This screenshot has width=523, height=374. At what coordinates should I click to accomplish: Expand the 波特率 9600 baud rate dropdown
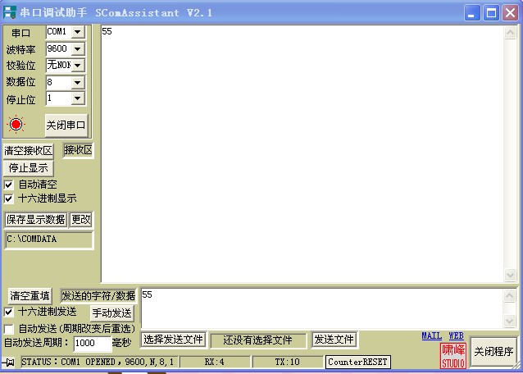[78, 49]
